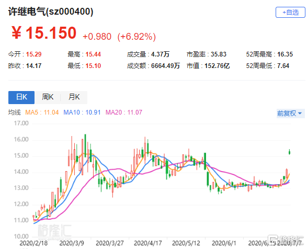Click the 2020/2/18 date axis label
The image size is (307, 249).
(33, 243)
